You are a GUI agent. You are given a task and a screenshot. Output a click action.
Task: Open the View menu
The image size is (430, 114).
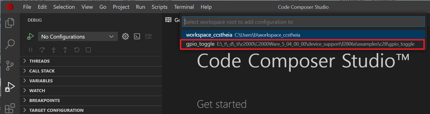[87, 7]
